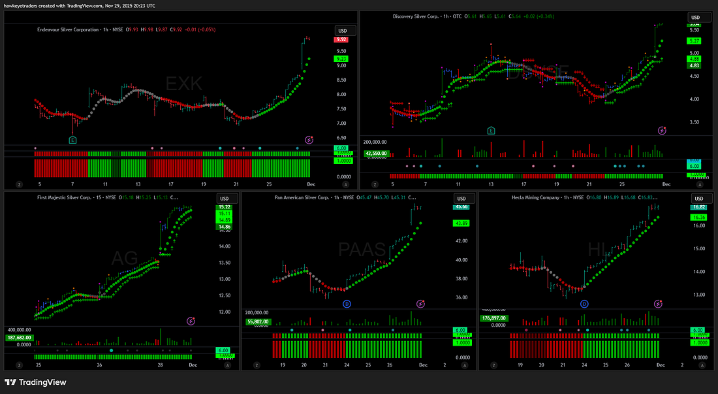Viewport: 718px width, 394px height.
Task: Click the red 9.92 price label on EXK
Action: (341, 40)
